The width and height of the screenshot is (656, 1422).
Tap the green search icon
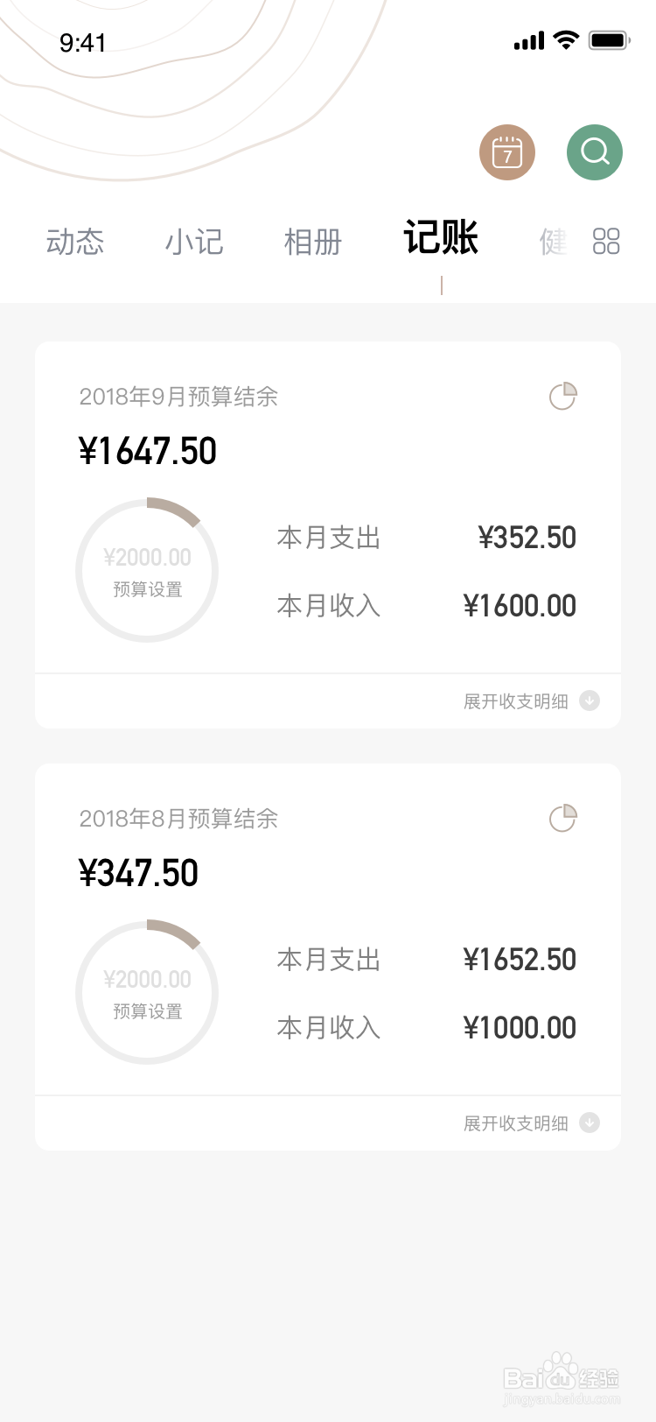(595, 152)
